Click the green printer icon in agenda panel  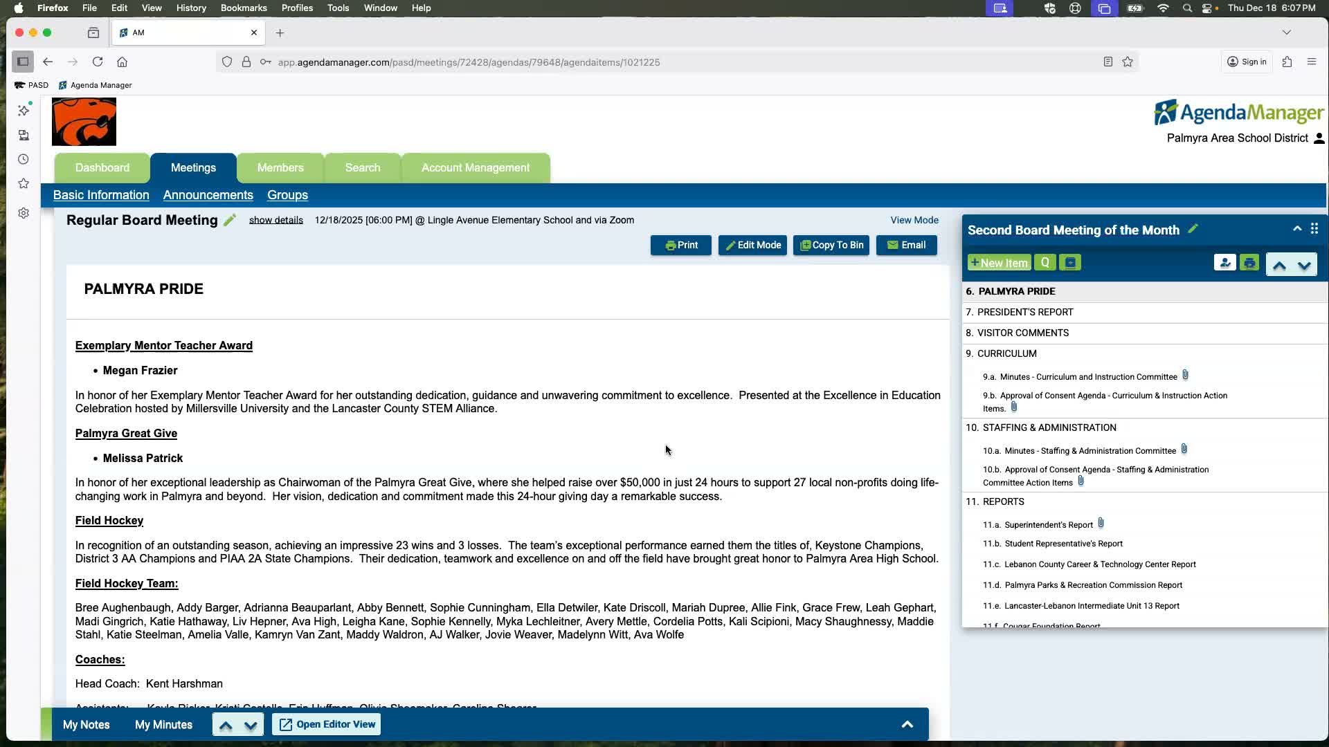1249,263
